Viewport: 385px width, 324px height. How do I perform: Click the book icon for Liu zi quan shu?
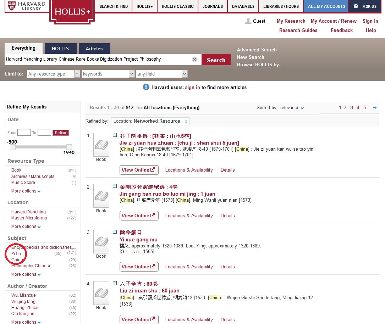pos(101,293)
